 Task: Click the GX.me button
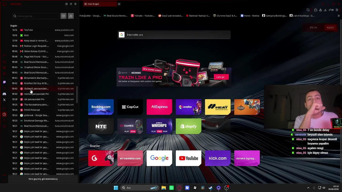point(313,27)
